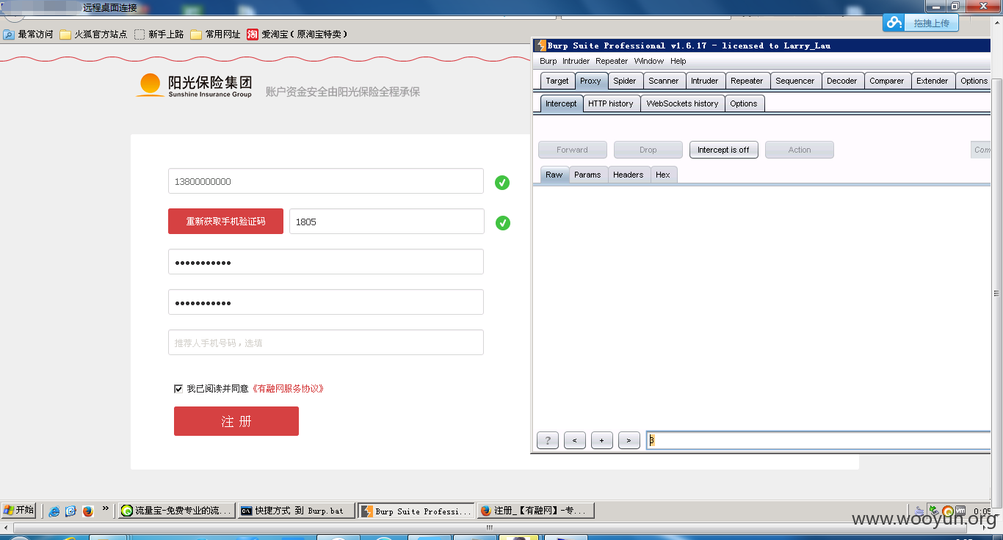Open the Intruder menu

click(576, 61)
